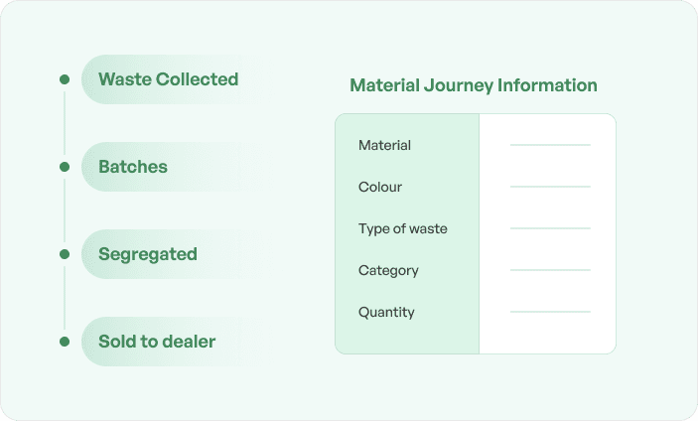Open the Segregated stage
The width and height of the screenshot is (698, 421).
click(148, 254)
